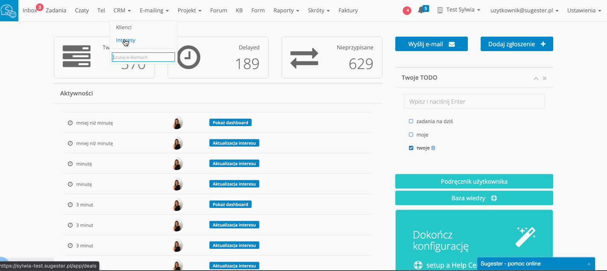This screenshot has height=271, width=607.
Task: Click the Aktywności heading
Action: (x=76, y=93)
